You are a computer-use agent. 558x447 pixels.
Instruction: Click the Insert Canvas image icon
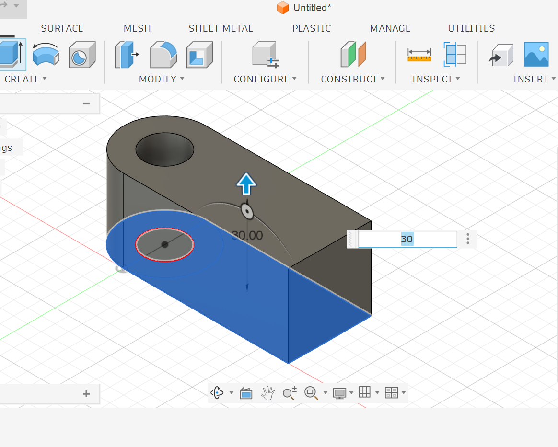536,55
